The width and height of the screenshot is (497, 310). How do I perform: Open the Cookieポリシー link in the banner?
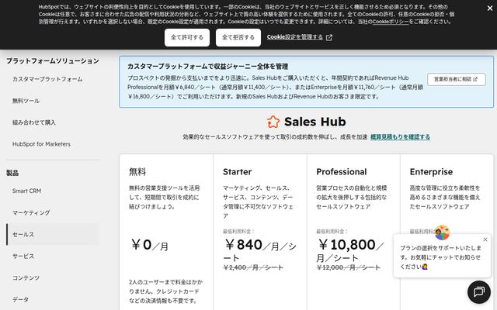391,22
